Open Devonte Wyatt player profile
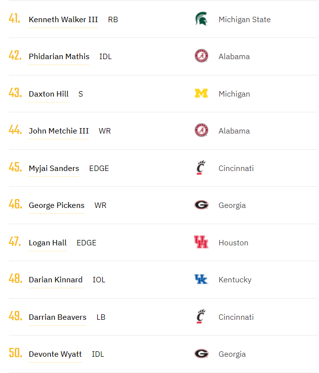Image resolution: width=319 pixels, height=373 pixels. pyautogui.click(x=55, y=354)
